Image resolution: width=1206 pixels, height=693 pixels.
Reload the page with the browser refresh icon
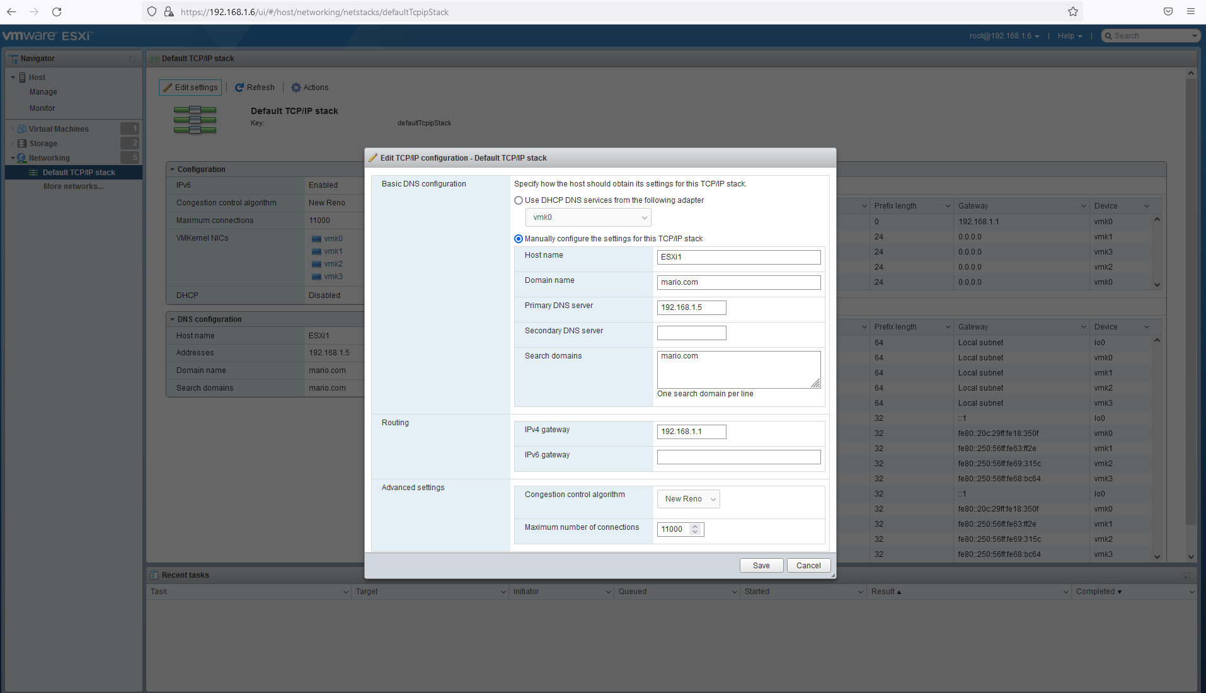57,11
